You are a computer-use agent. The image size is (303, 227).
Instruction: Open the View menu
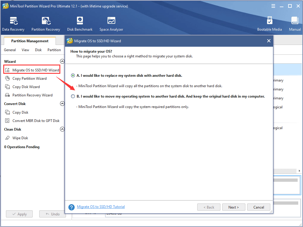click(x=25, y=50)
